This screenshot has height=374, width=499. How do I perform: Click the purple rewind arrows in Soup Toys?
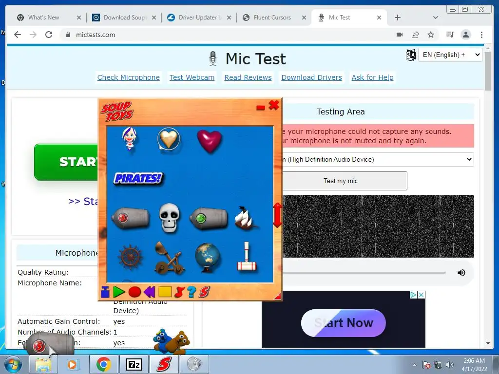point(149,292)
